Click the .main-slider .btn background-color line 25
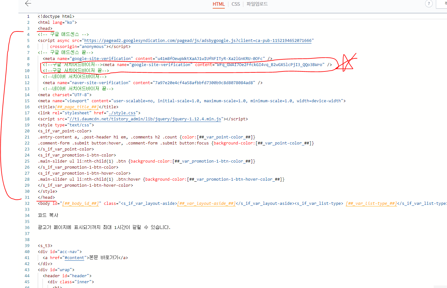This screenshot has height=288, width=447. pos(147,161)
